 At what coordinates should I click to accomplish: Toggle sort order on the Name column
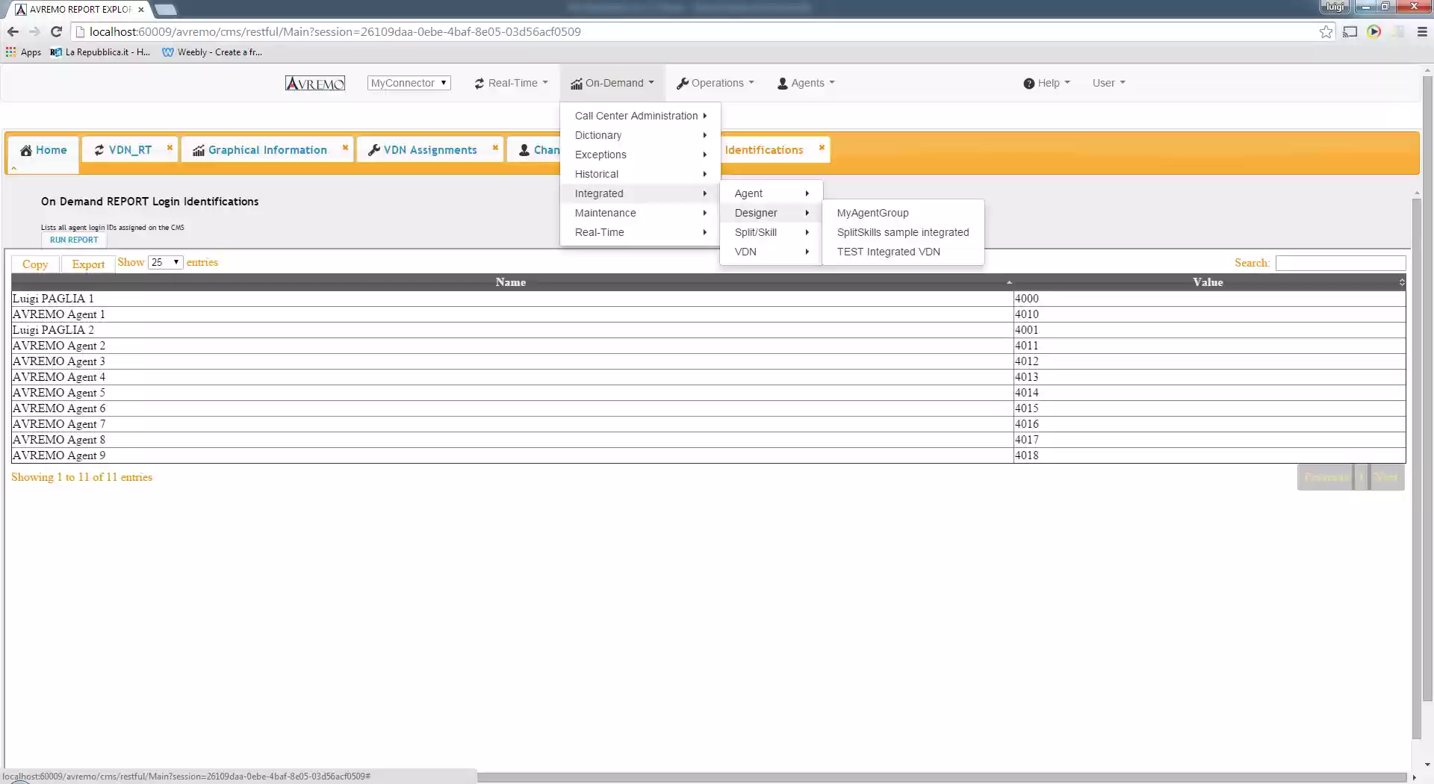pos(510,281)
